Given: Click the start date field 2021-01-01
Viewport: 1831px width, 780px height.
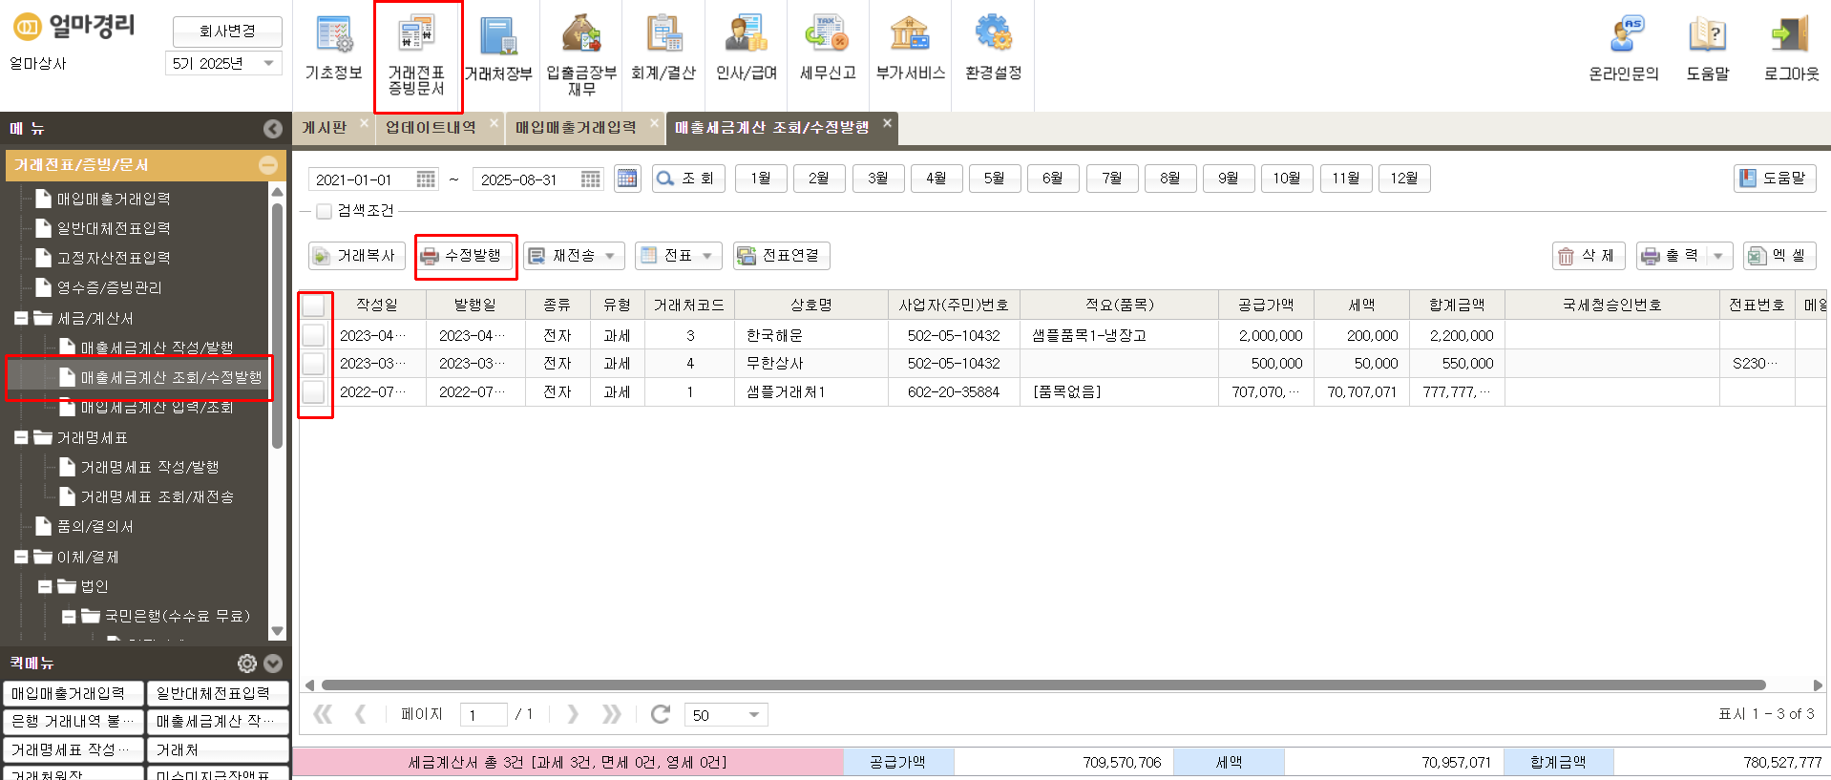Looking at the screenshot, I should coord(363,179).
